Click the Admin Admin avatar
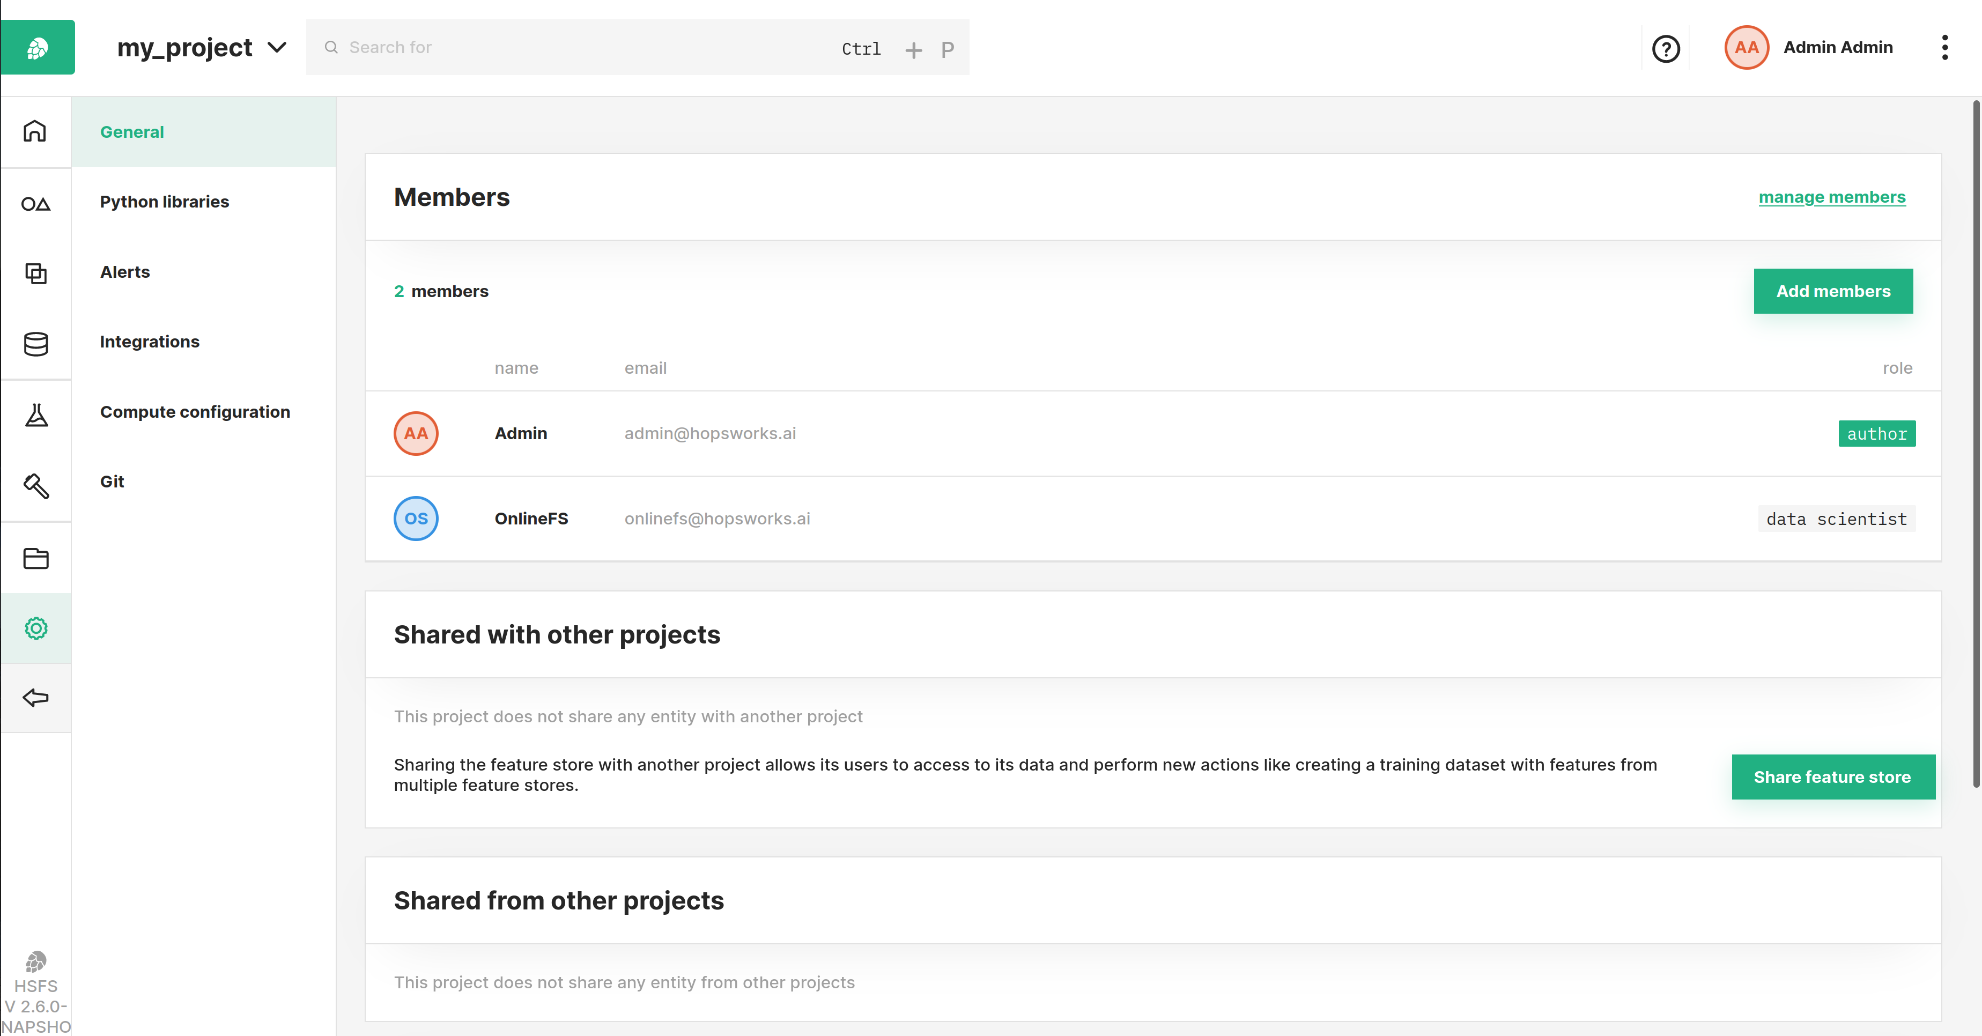This screenshot has height=1036, width=1982. pyautogui.click(x=1746, y=48)
